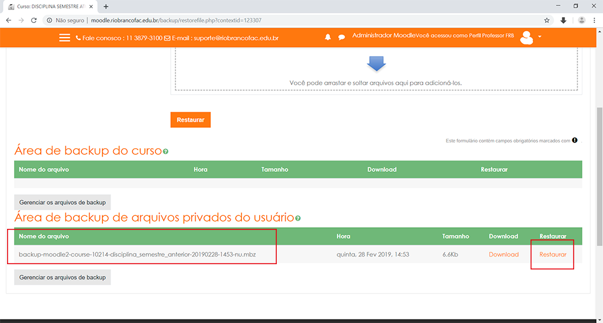Open the Chrome profile icon
603x323 pixels.
pos(581,21)
